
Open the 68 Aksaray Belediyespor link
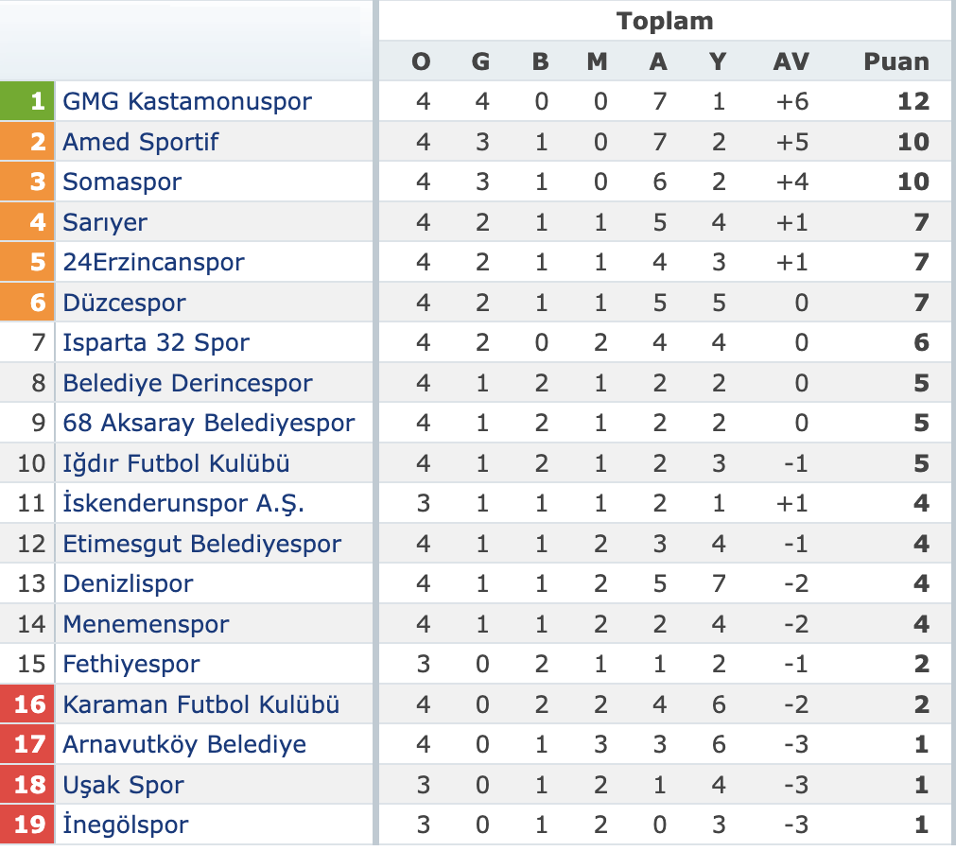[209, 423]
